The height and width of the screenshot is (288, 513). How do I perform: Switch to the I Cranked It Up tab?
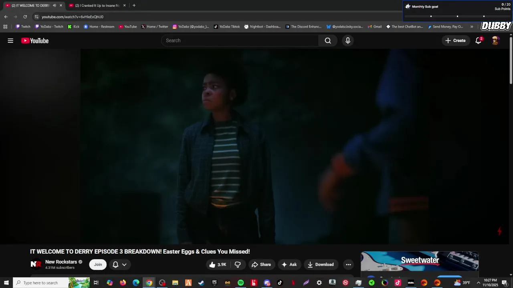97,6
